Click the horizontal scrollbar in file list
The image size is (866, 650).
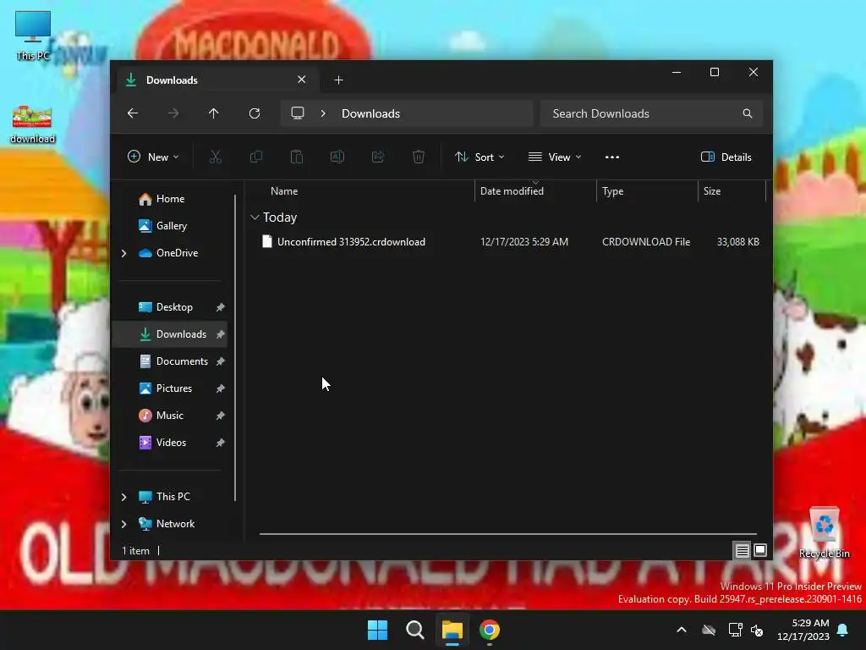(x=507, y=534)
